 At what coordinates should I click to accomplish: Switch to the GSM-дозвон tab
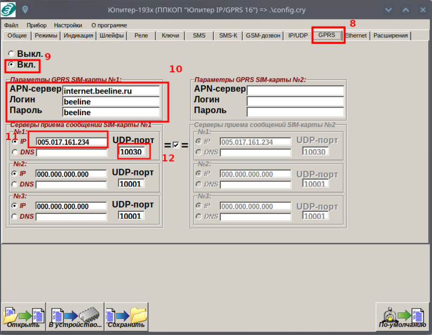263,36
